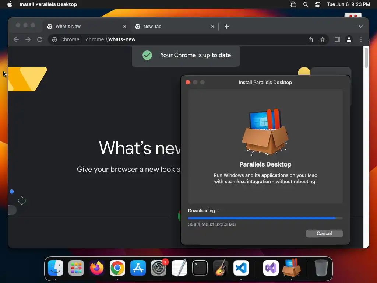Click the Parallels installer icon in the Dock
Screen dimensions: 377x283
(292, 268)
